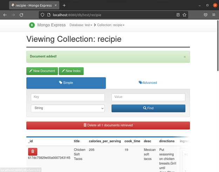Open the Database: test dropdown
Screen dimensions: 219x172
(x=81, y=25)
